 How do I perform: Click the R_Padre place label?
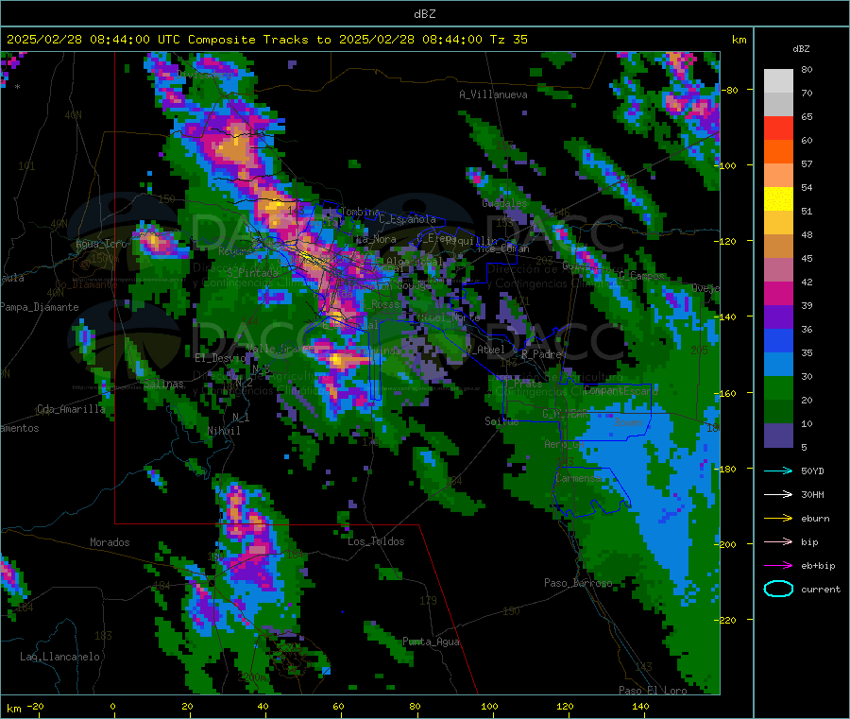541,354
